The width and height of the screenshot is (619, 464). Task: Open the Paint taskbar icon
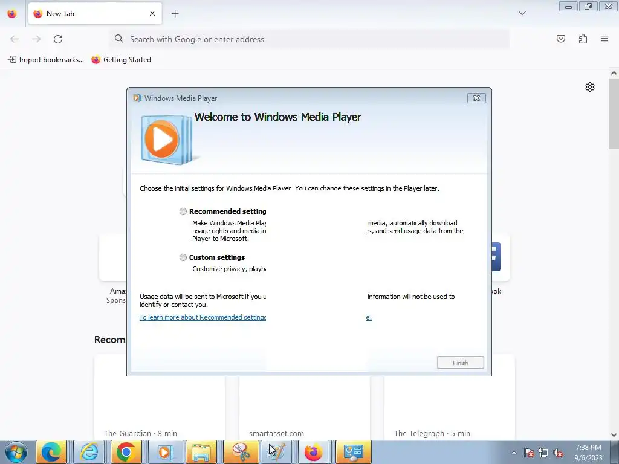(x=276, y=452)
